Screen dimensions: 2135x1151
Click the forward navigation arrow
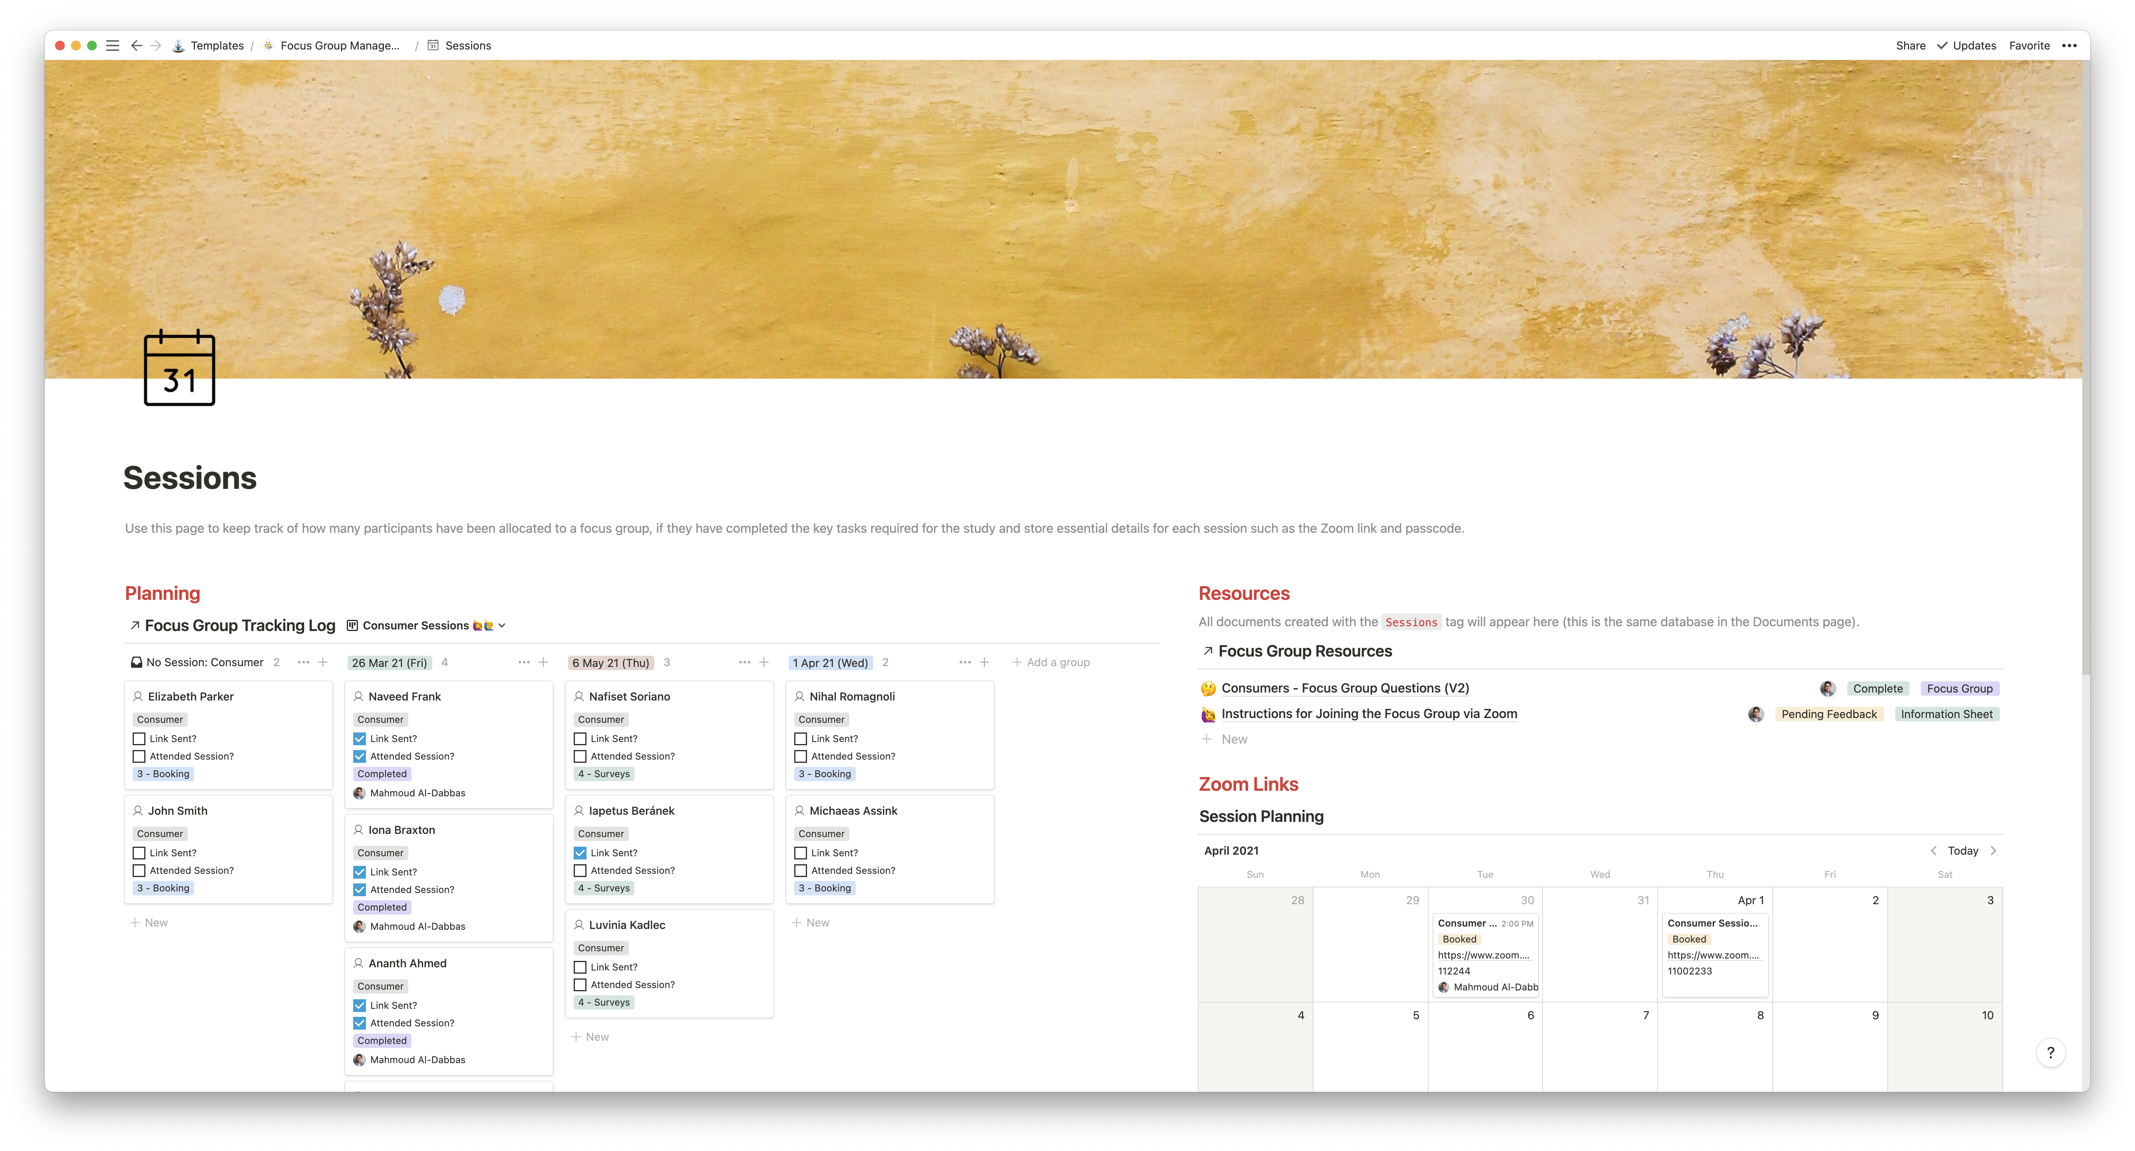pos(156,46)
